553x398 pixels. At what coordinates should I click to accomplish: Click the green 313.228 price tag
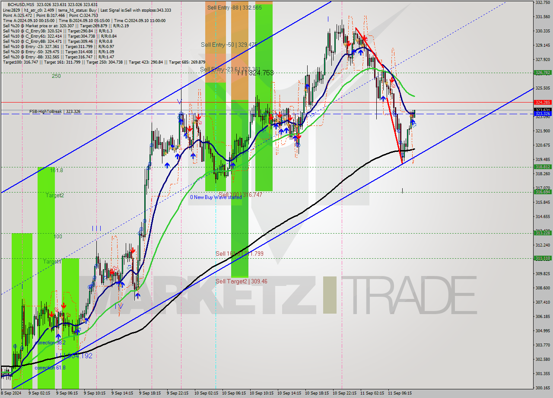point(543,233)
